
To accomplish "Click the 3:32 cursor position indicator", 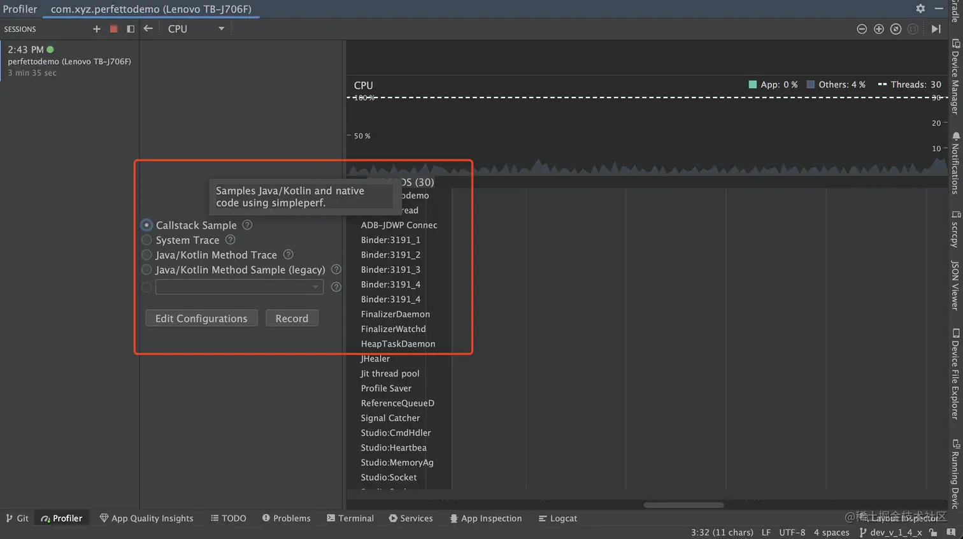I will (x=722, y=532).
